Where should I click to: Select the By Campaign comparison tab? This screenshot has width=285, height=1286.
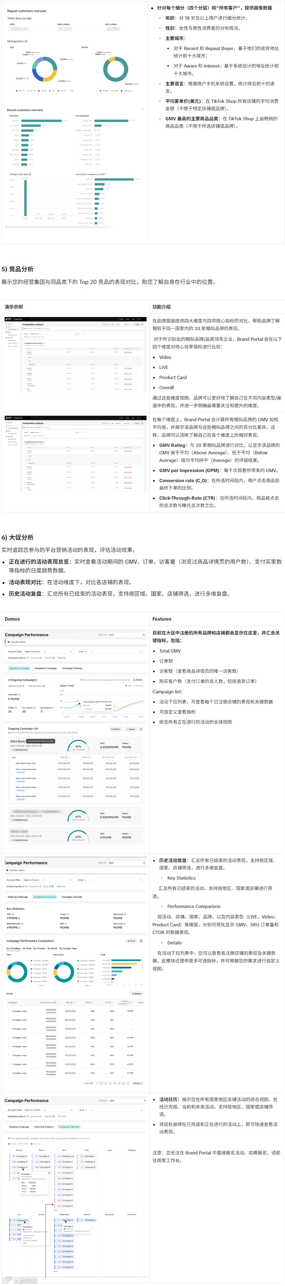(13, 948)
